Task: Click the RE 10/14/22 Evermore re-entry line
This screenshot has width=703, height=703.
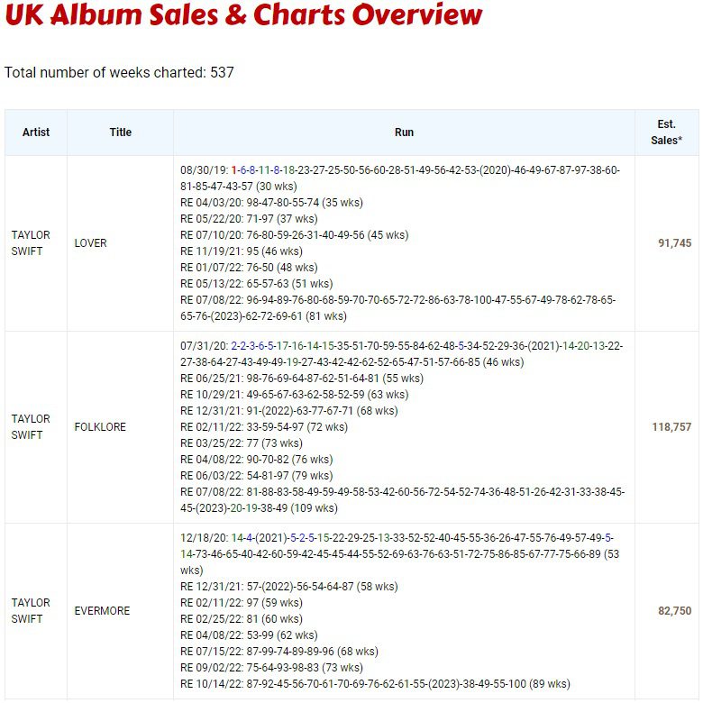Action: [375, 684]
